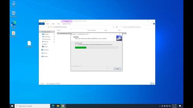
Task: Switch Explorer to large icons view
Action: 153,83
